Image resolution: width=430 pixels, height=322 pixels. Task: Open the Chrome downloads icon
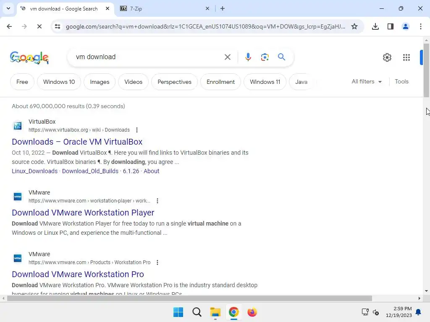click(x=375, y=26)
